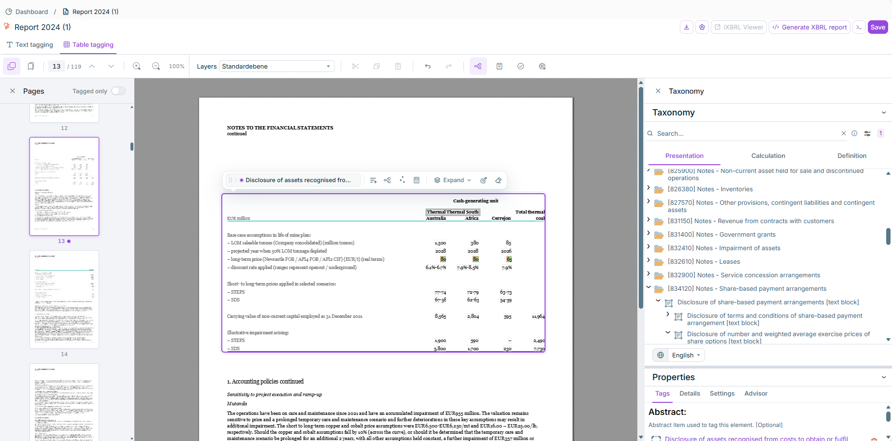Screen dimensions: 892x441
Task: Open the Calculation taxonomy tab
Action: [x=768, y=156]
